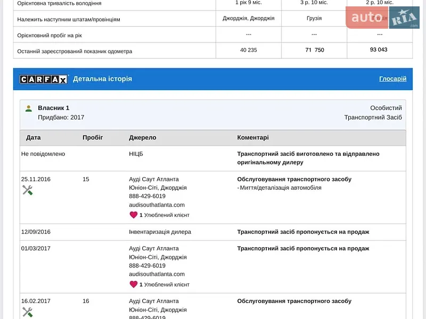
Task: Click the wrench service icon under 16.02.2017
Action: [28, 312]
